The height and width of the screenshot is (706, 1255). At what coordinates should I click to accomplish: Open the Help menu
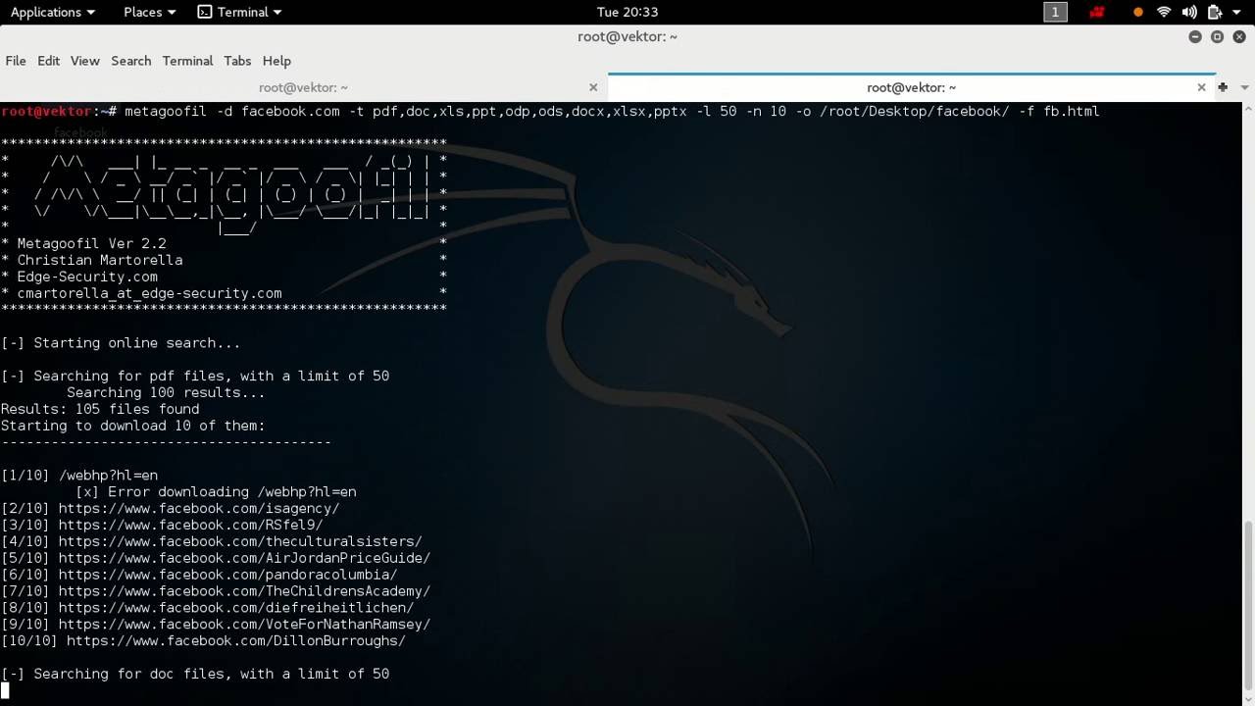click(276, 61)
